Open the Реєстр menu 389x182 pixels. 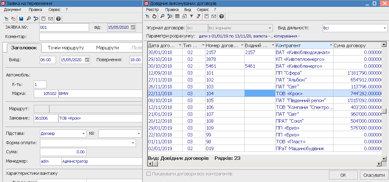point(152,10)
